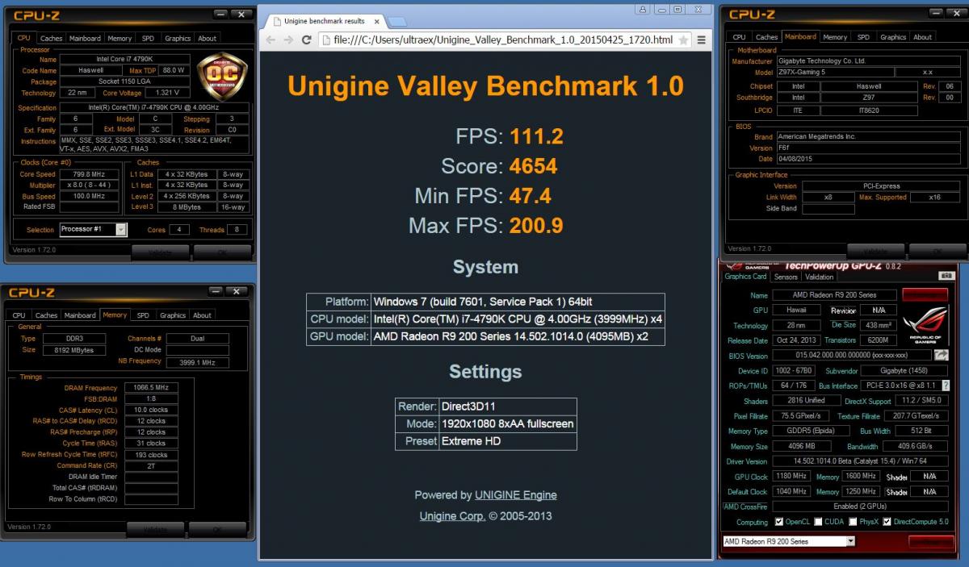Open Graphics tab in top-left CPU-Z window
This screenshot has width=969, height=567.
pos(178,38)
